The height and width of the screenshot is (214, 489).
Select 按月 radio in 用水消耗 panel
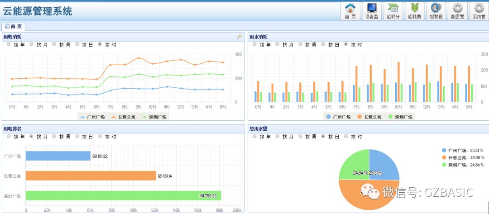[278, 44]
